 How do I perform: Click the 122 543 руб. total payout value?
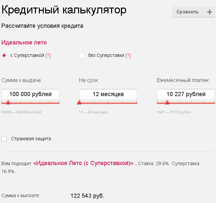pos(87,196)
